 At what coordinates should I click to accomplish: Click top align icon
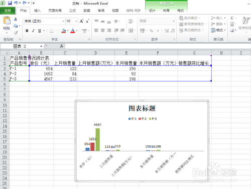(x=96, y=21)
